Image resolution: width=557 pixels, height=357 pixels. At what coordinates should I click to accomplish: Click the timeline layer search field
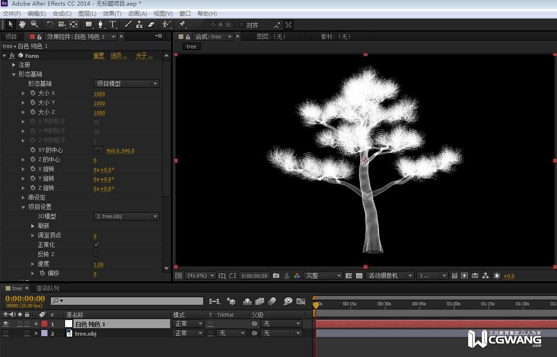[x=128, y=301]
